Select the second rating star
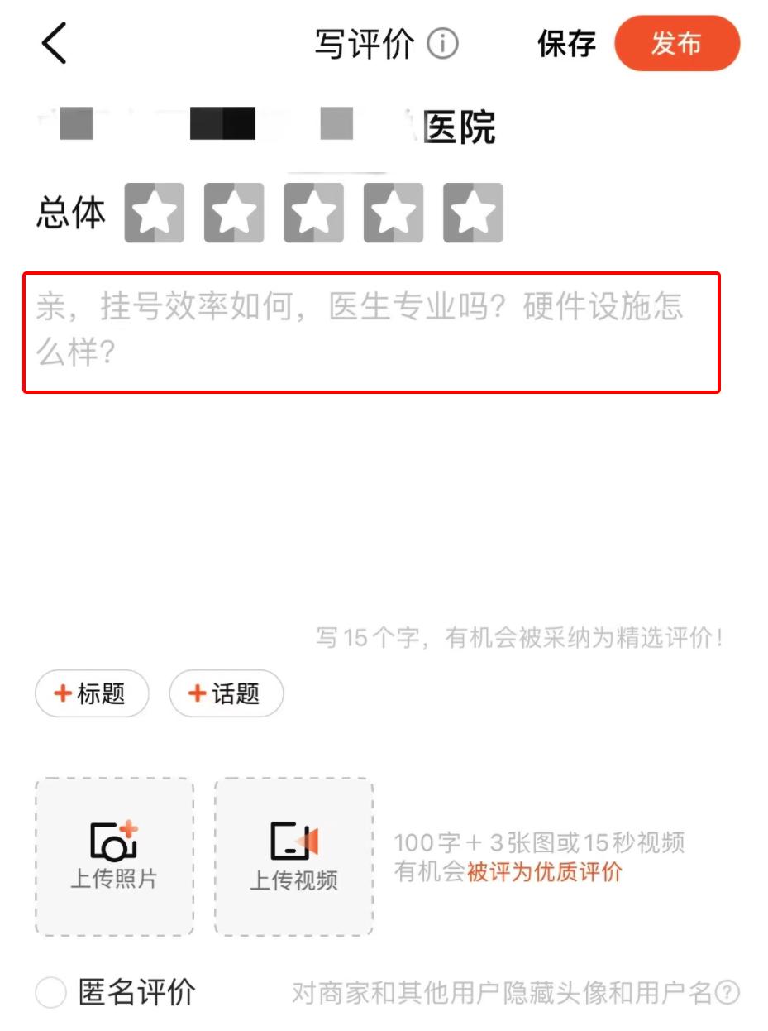This screenshot has height=1031, width=768. (234, 213)
